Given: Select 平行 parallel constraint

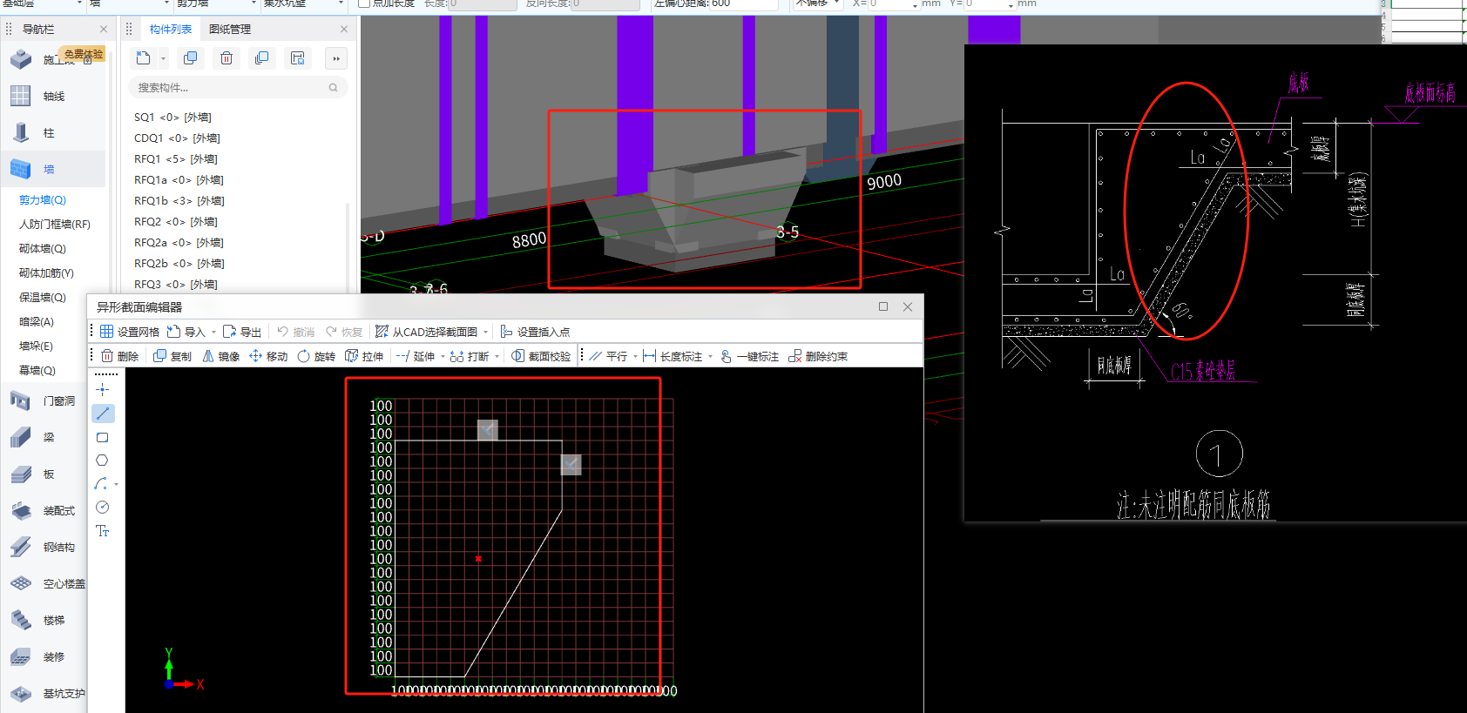Looking at the screenshot, I should pos(608,356).
